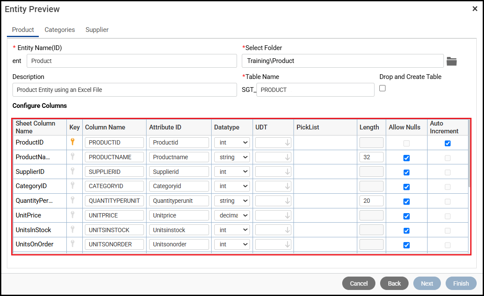Toggle Allow Nulls for QuantityPerUnit row

tap(406, 202)
